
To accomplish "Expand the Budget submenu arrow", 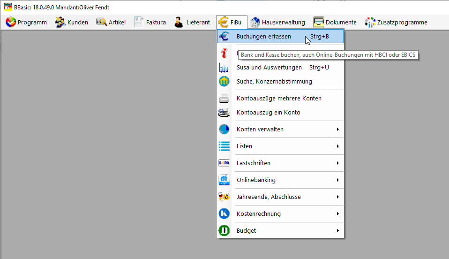I will 338,230.
